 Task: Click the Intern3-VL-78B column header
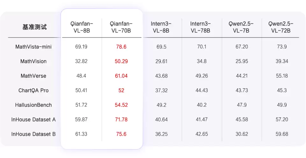click(x=201, y=27)
